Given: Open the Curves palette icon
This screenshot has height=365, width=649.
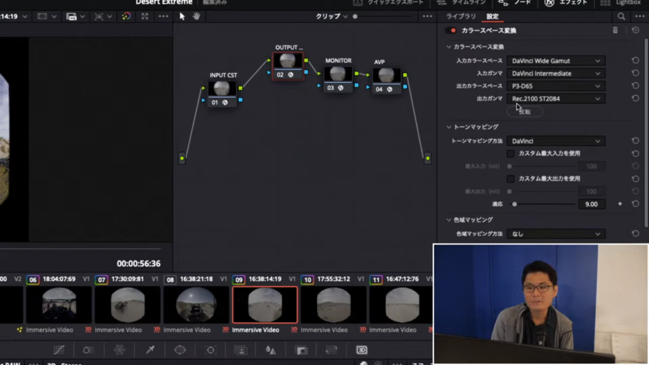Looking at the screenshot, I should coord(59,350).
